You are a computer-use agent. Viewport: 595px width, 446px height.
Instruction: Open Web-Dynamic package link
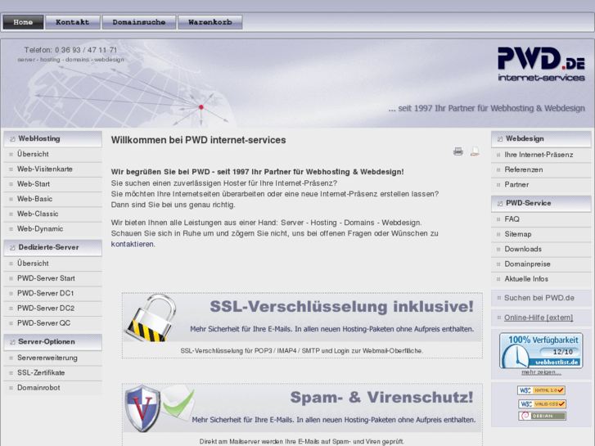click(x=52, y=229)
